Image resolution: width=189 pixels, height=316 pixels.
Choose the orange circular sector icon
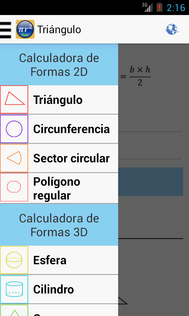pos(14,158)
